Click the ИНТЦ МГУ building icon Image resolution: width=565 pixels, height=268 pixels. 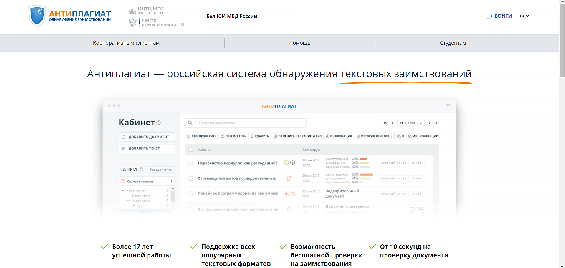(x=132, y=10)
